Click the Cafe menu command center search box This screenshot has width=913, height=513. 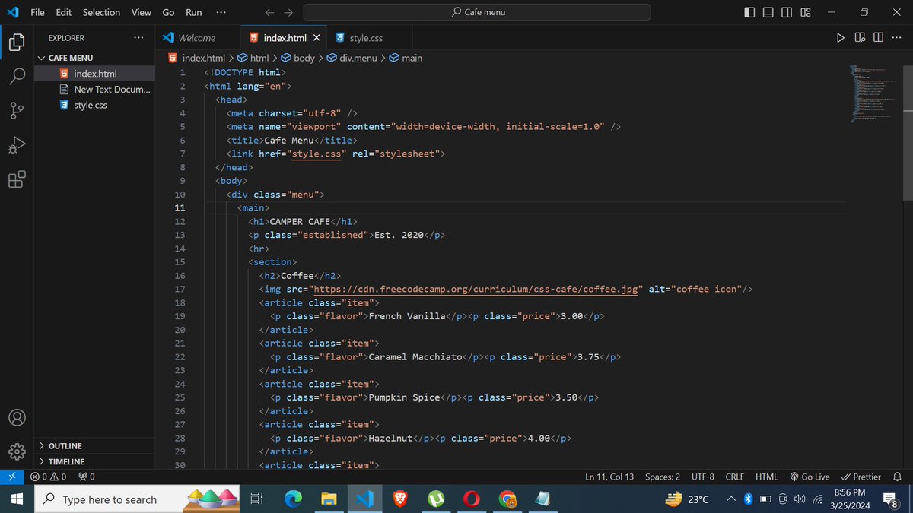pyautogui.click(x=477, y=12)
